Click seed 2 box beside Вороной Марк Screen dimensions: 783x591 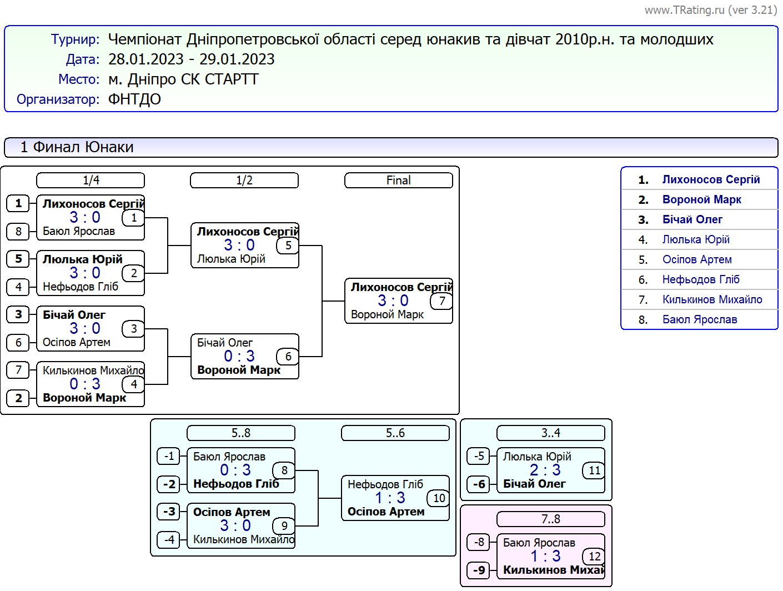pyautogui.click(x=18, y=398)
